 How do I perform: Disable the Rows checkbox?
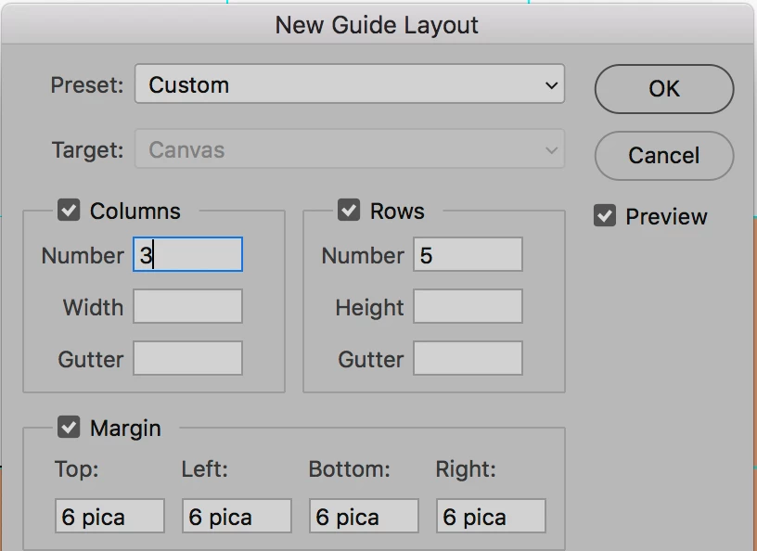(349, 211)
